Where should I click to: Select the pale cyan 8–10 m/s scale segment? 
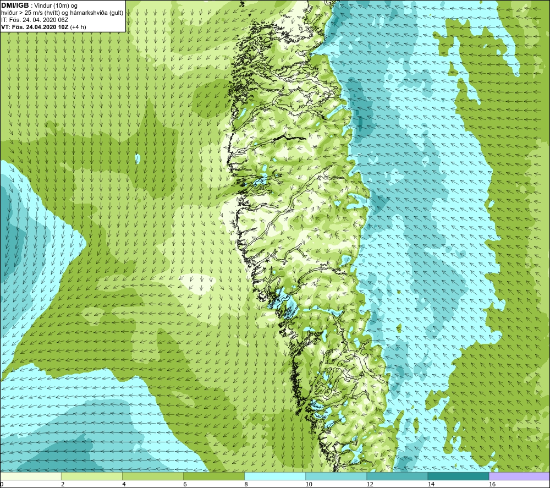click(275, 476)
